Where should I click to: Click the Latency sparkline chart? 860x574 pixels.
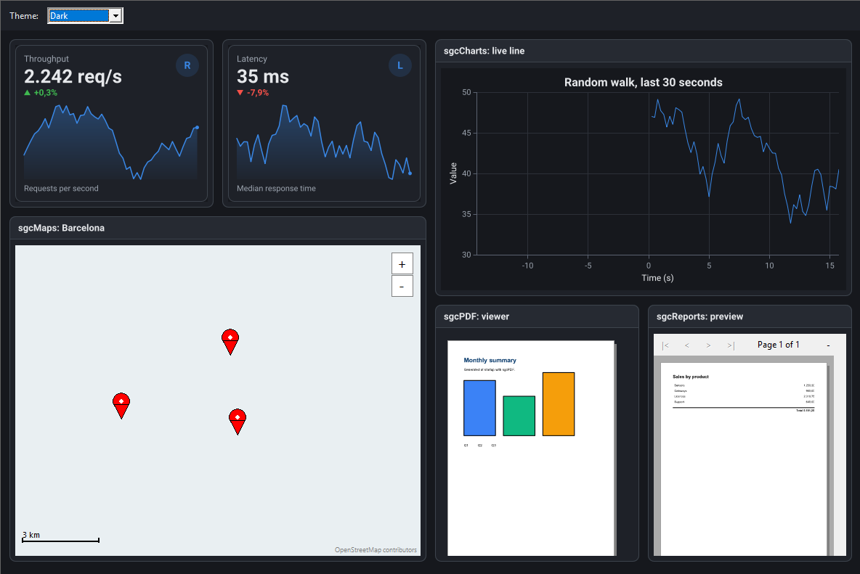pos(324,142)
